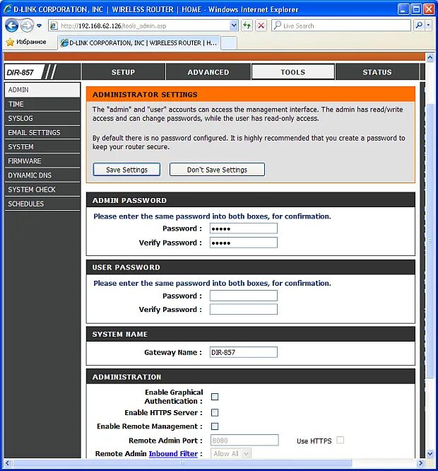
Task: Open the FIRMWARE sidebar page
Action: pos(42,161)
